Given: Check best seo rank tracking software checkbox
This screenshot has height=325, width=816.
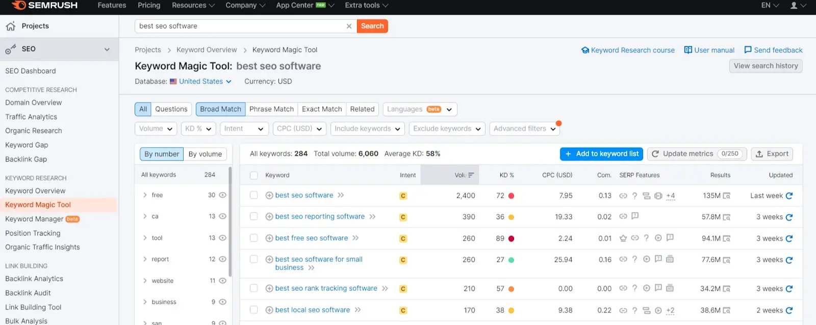Looking at the screenshot, I should [253, 288].
